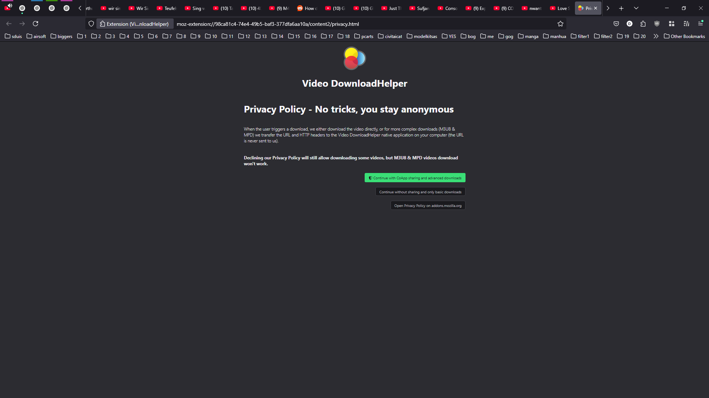Switch to the (9) CO YouTube tab
The image size is (709, 398).
click(x=504, y=8)
